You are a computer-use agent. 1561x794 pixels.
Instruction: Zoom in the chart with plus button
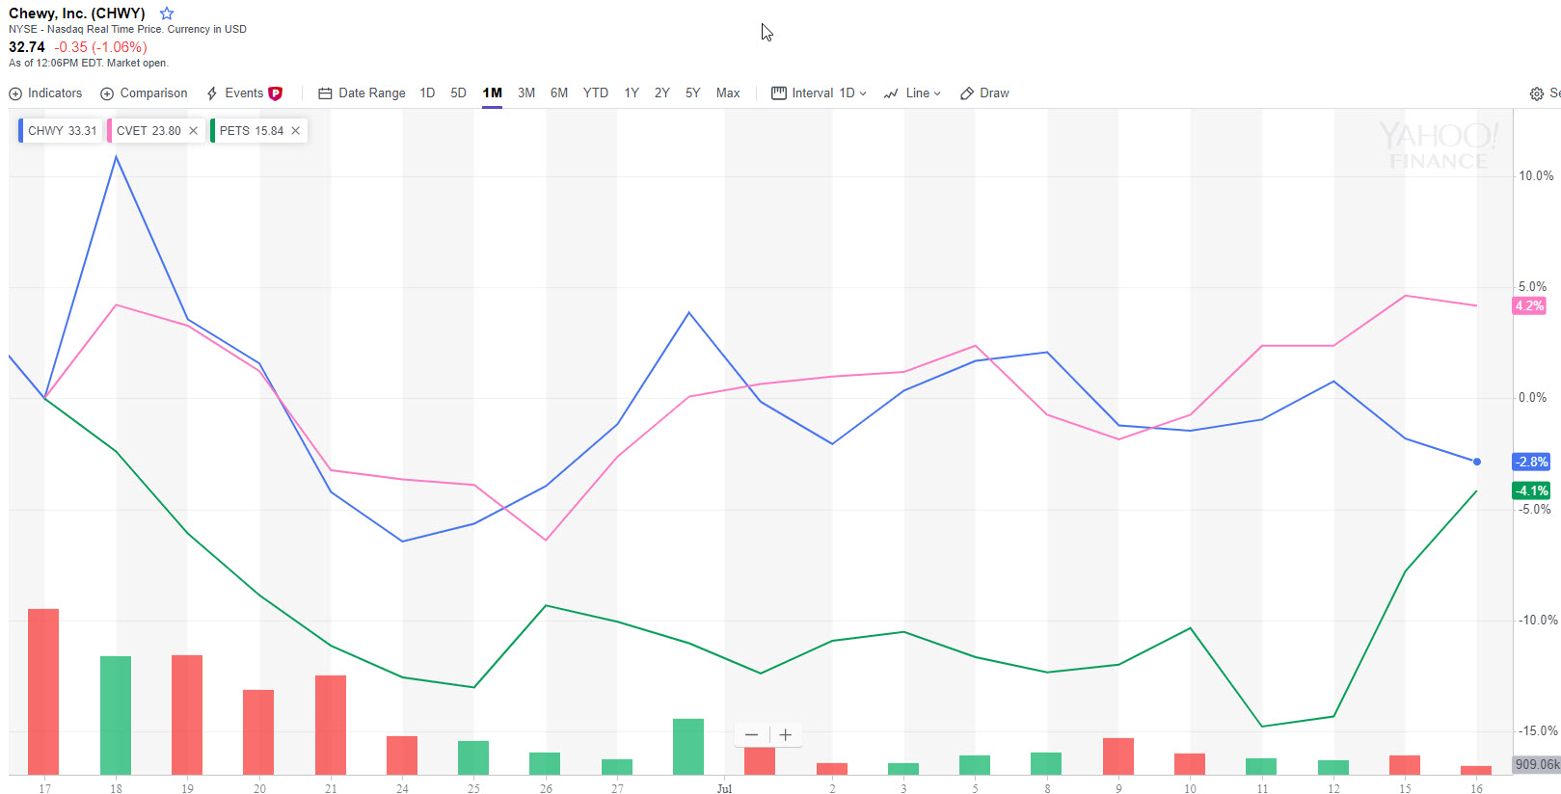click(x=786, y=735)
